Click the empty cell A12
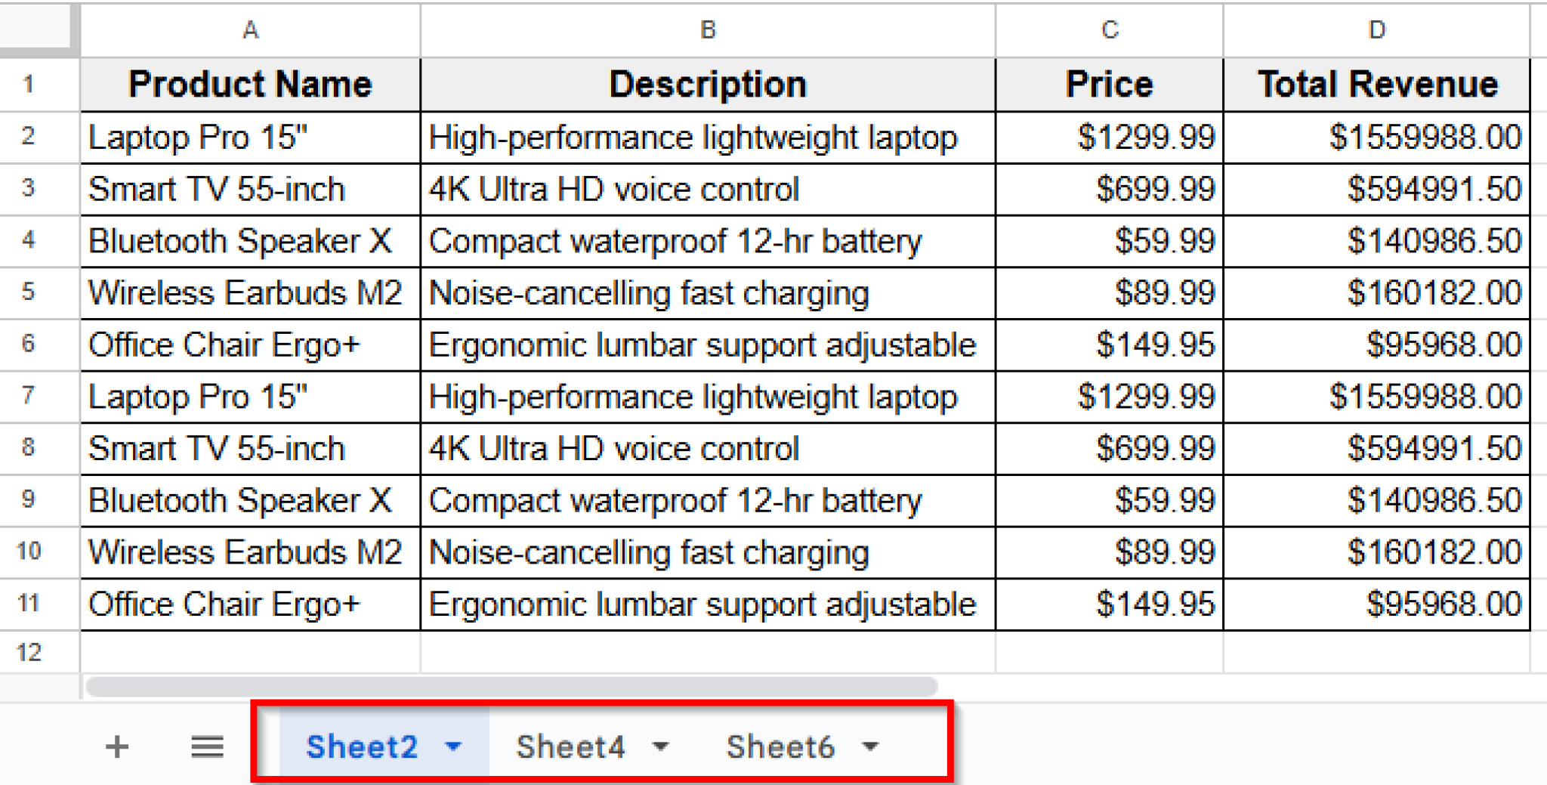 coord(249,649)
